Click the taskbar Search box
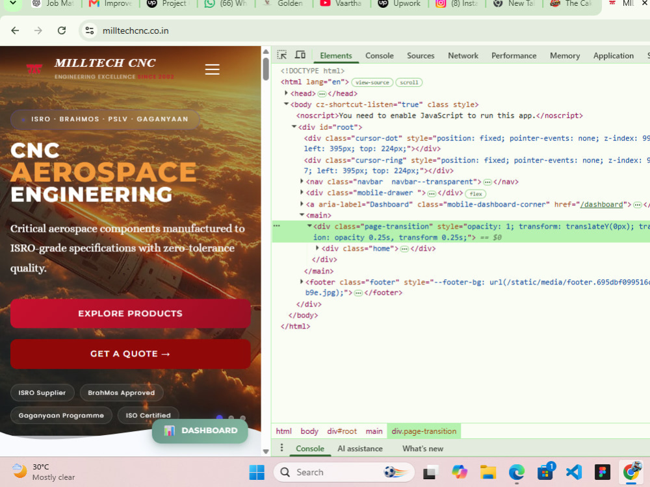Screen dimensions: 650x487 click(344, 472)
